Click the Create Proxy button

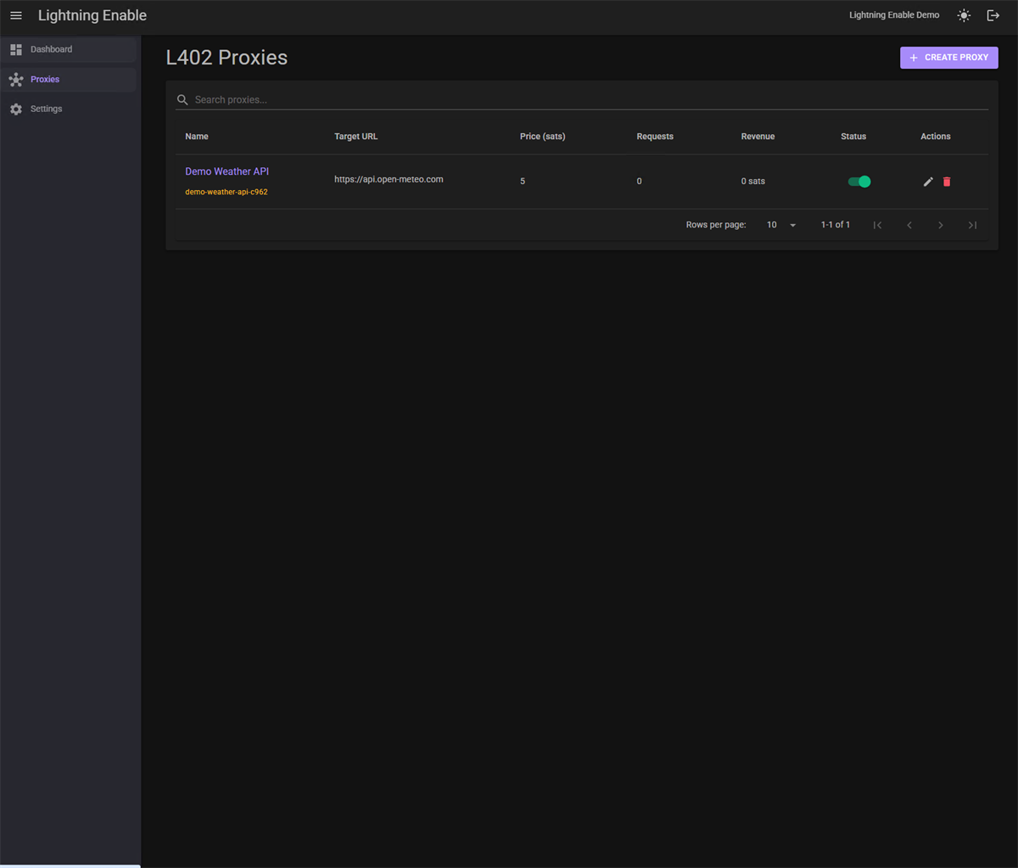click(x=948, y=58)
